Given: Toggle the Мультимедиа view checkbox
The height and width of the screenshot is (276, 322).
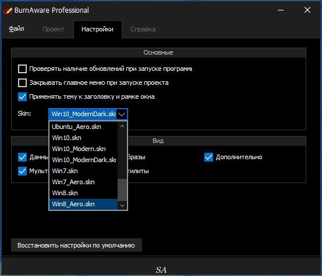Looking at the screenshot, I should click(x=22, y=171).
